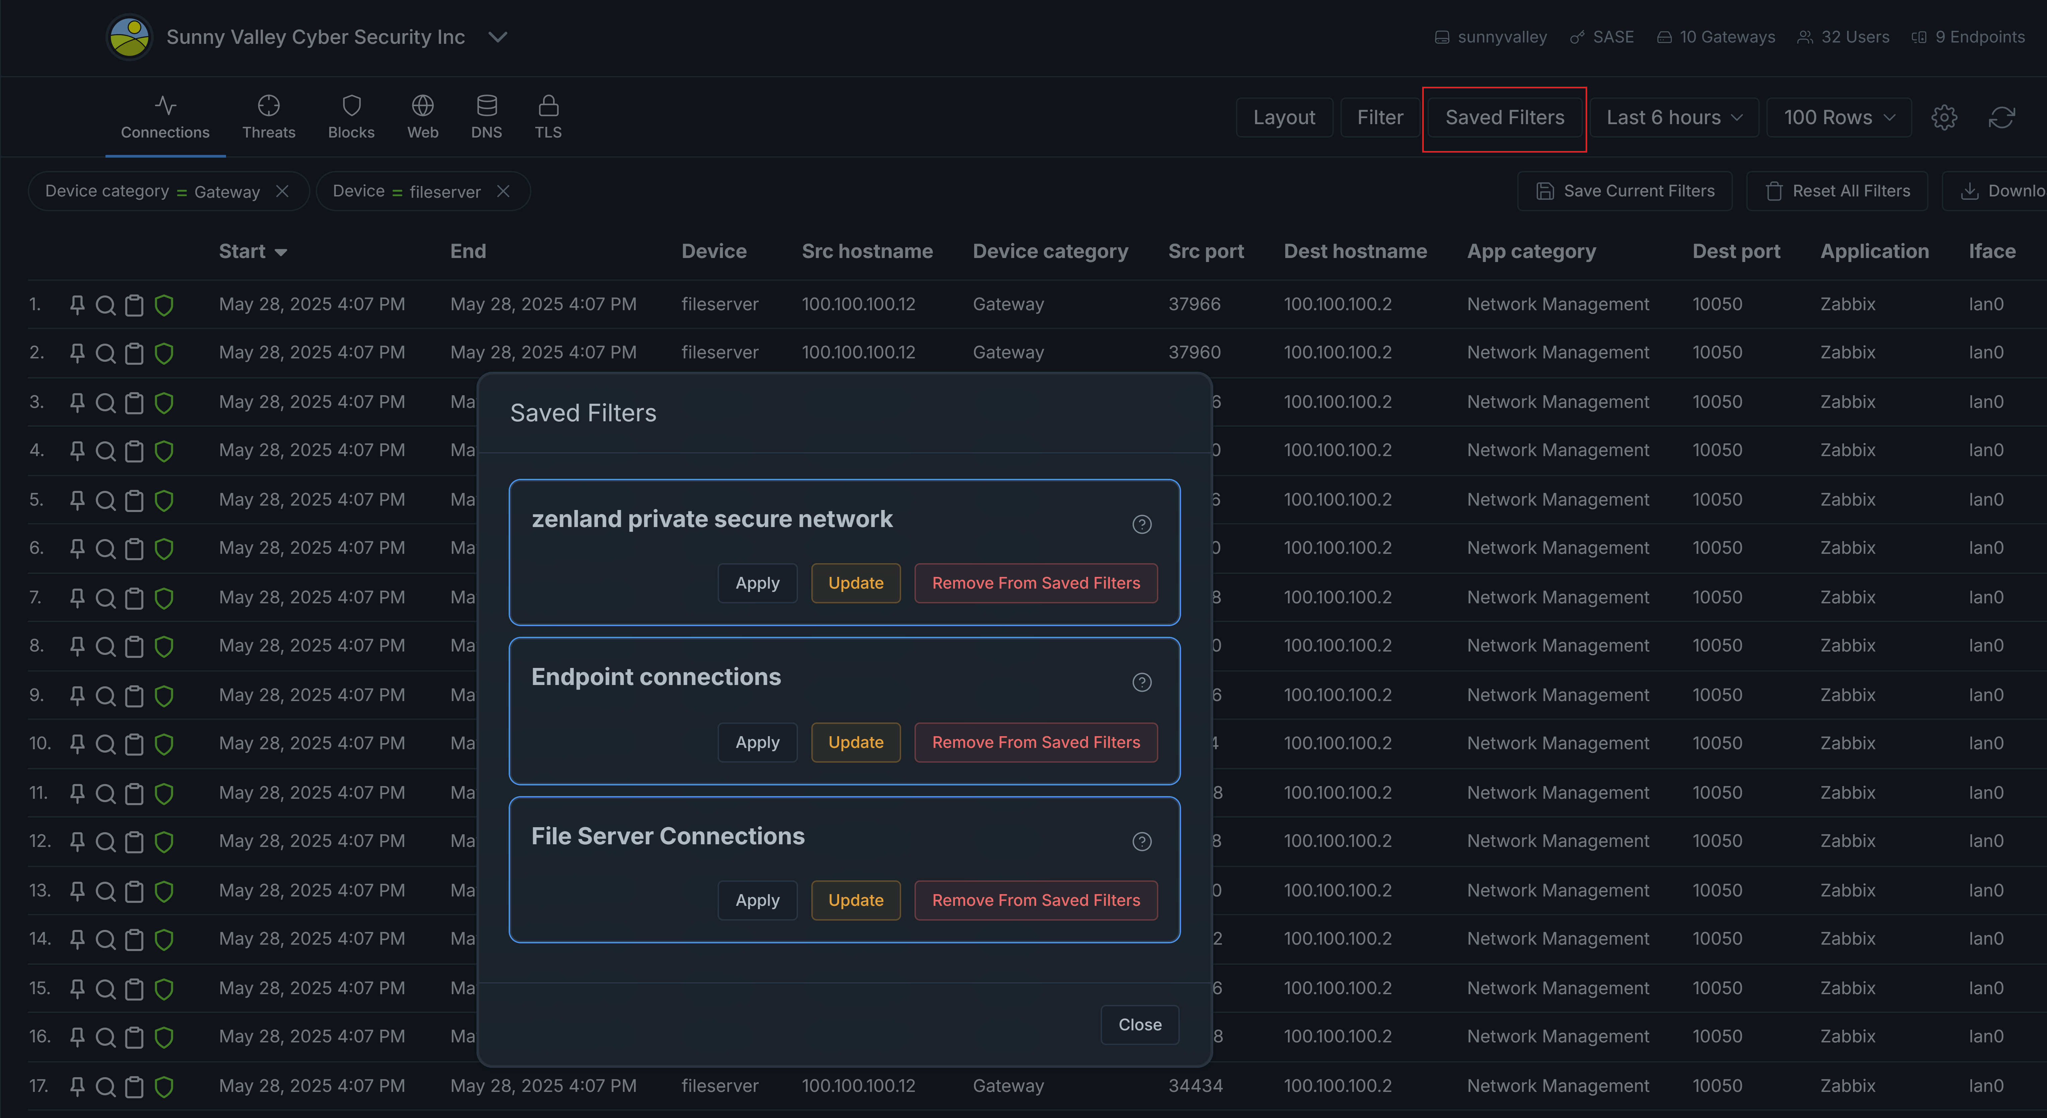Pin row 2 with the pin icon
This screenshot has width=2047, height=1118.
point(77,353)
